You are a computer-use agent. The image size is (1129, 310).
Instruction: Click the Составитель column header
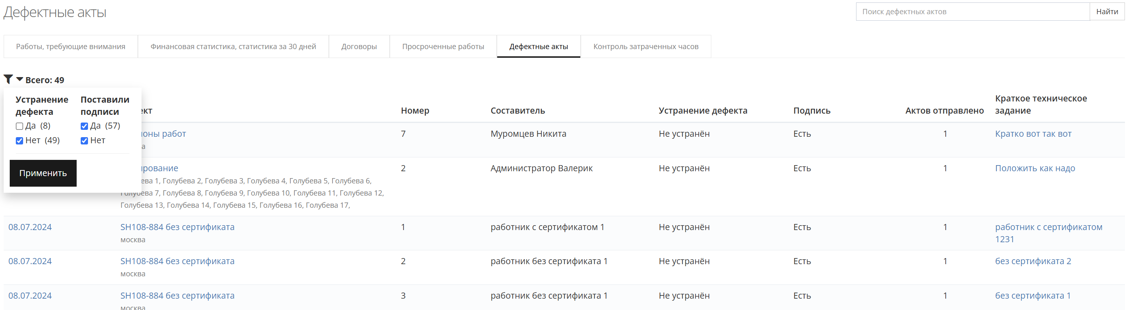[x=517, y=111]
